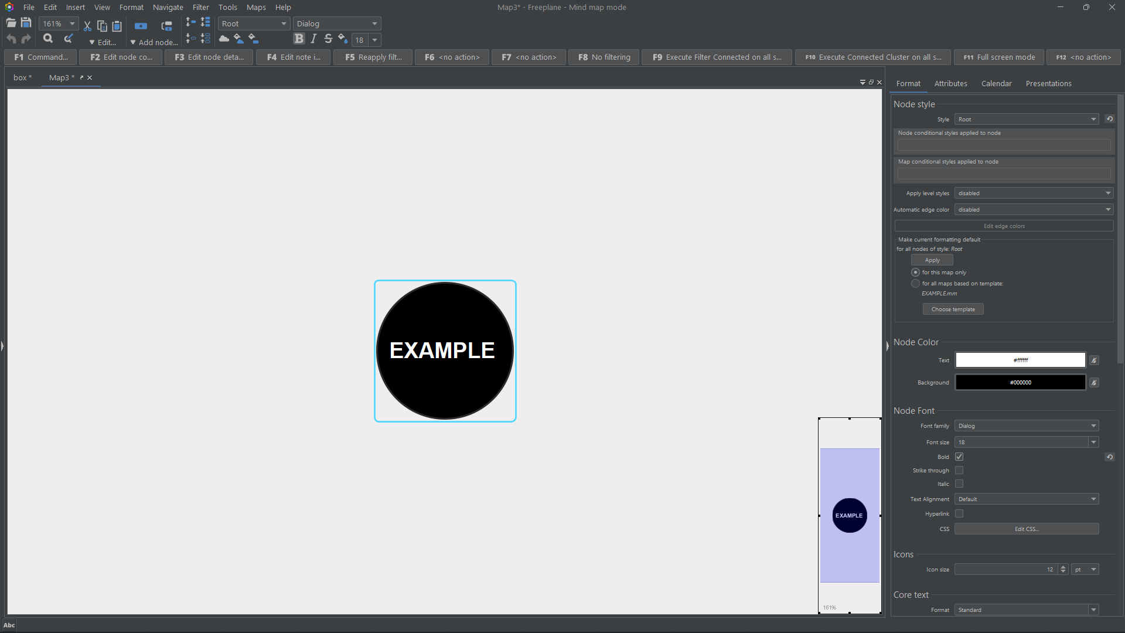Open the Text Alignment dropdown

pyautogui.click(x=1026, y=499)
